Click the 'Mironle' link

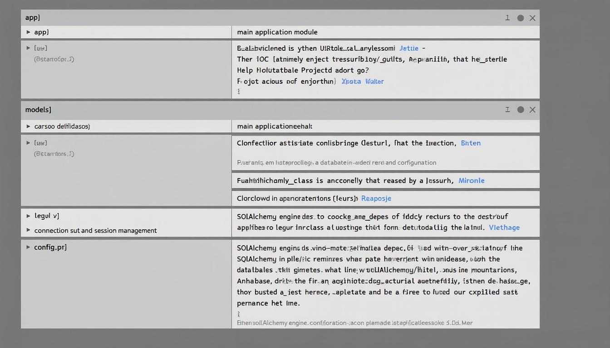point(472,181)
